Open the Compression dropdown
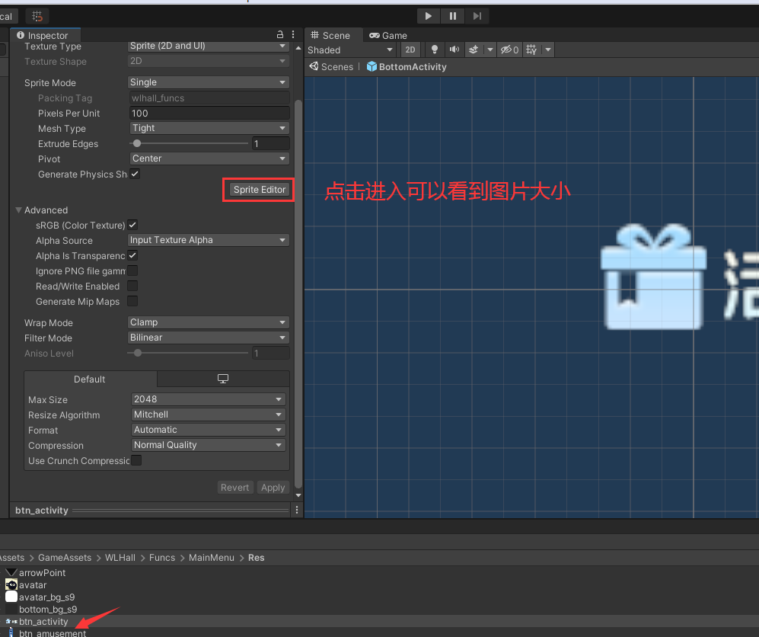Image resolution: width=759 pixels, height=637 pixels. [x=209, y=445]
